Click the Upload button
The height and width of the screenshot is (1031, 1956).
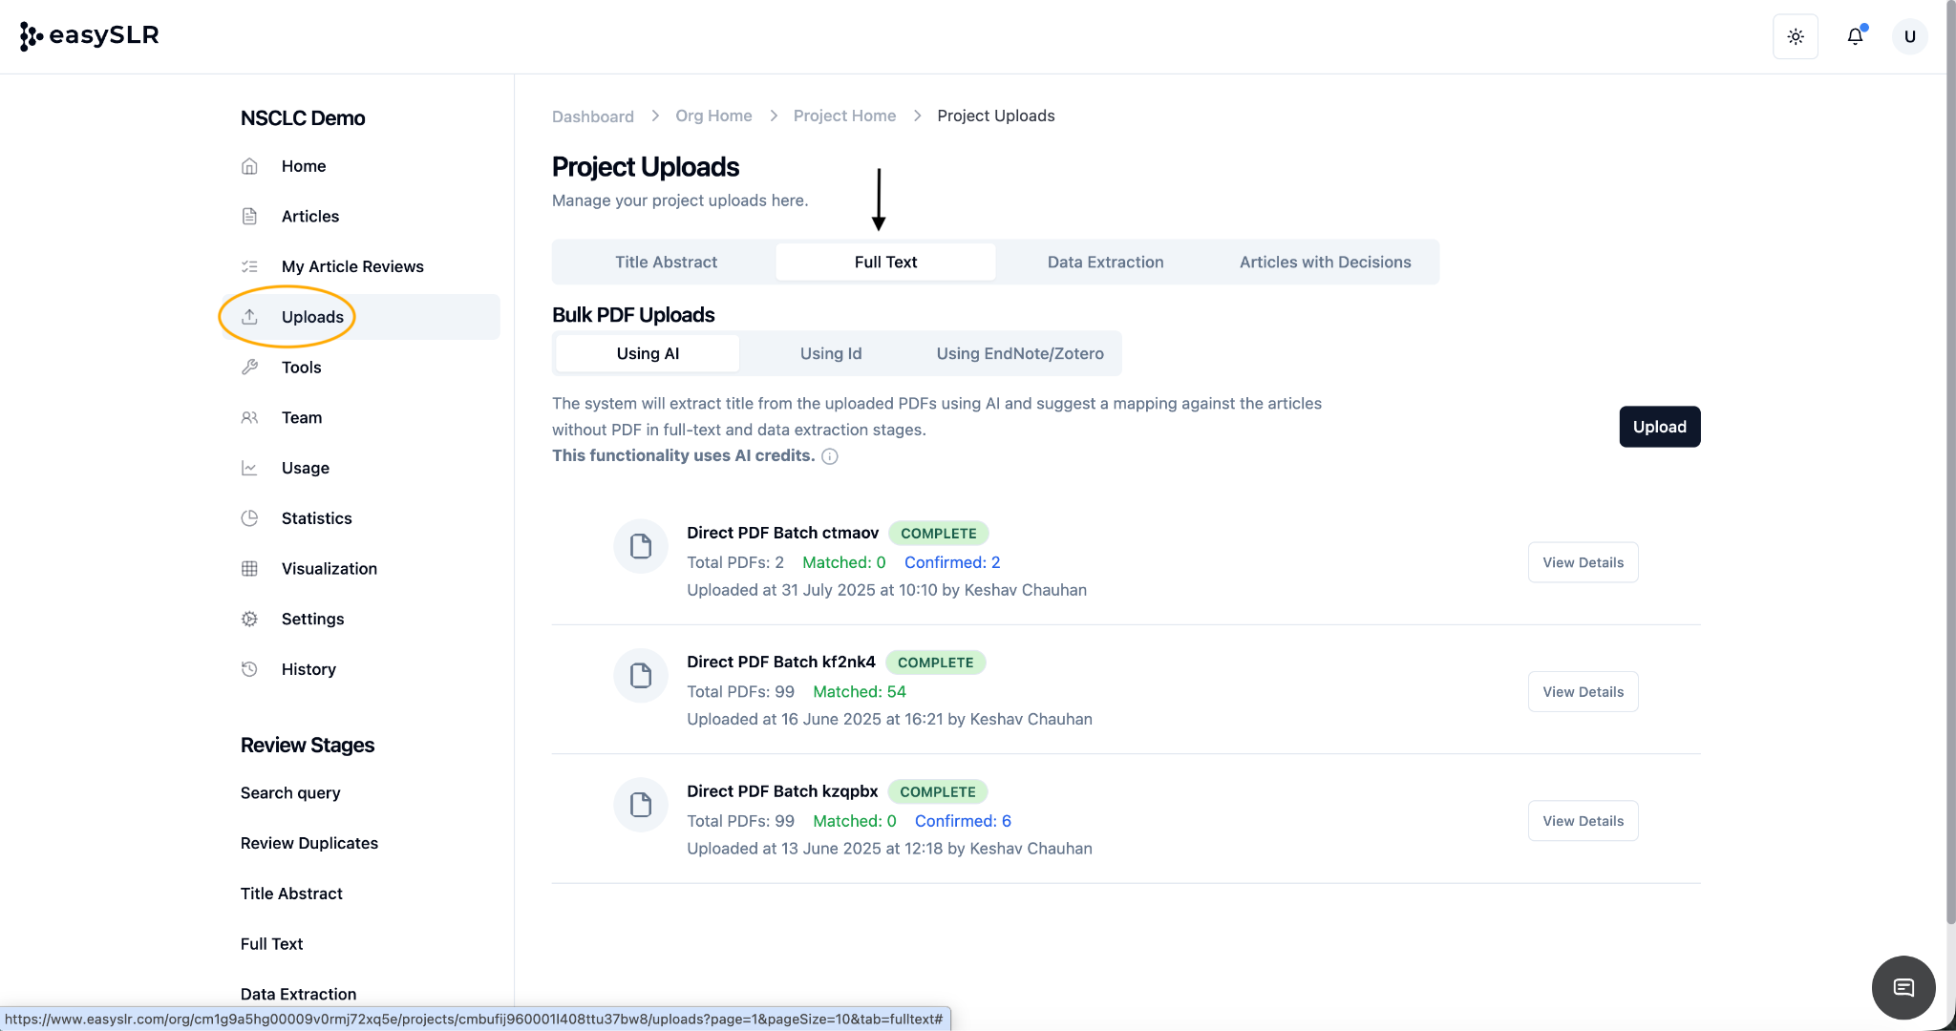[x=1659, y=427]
